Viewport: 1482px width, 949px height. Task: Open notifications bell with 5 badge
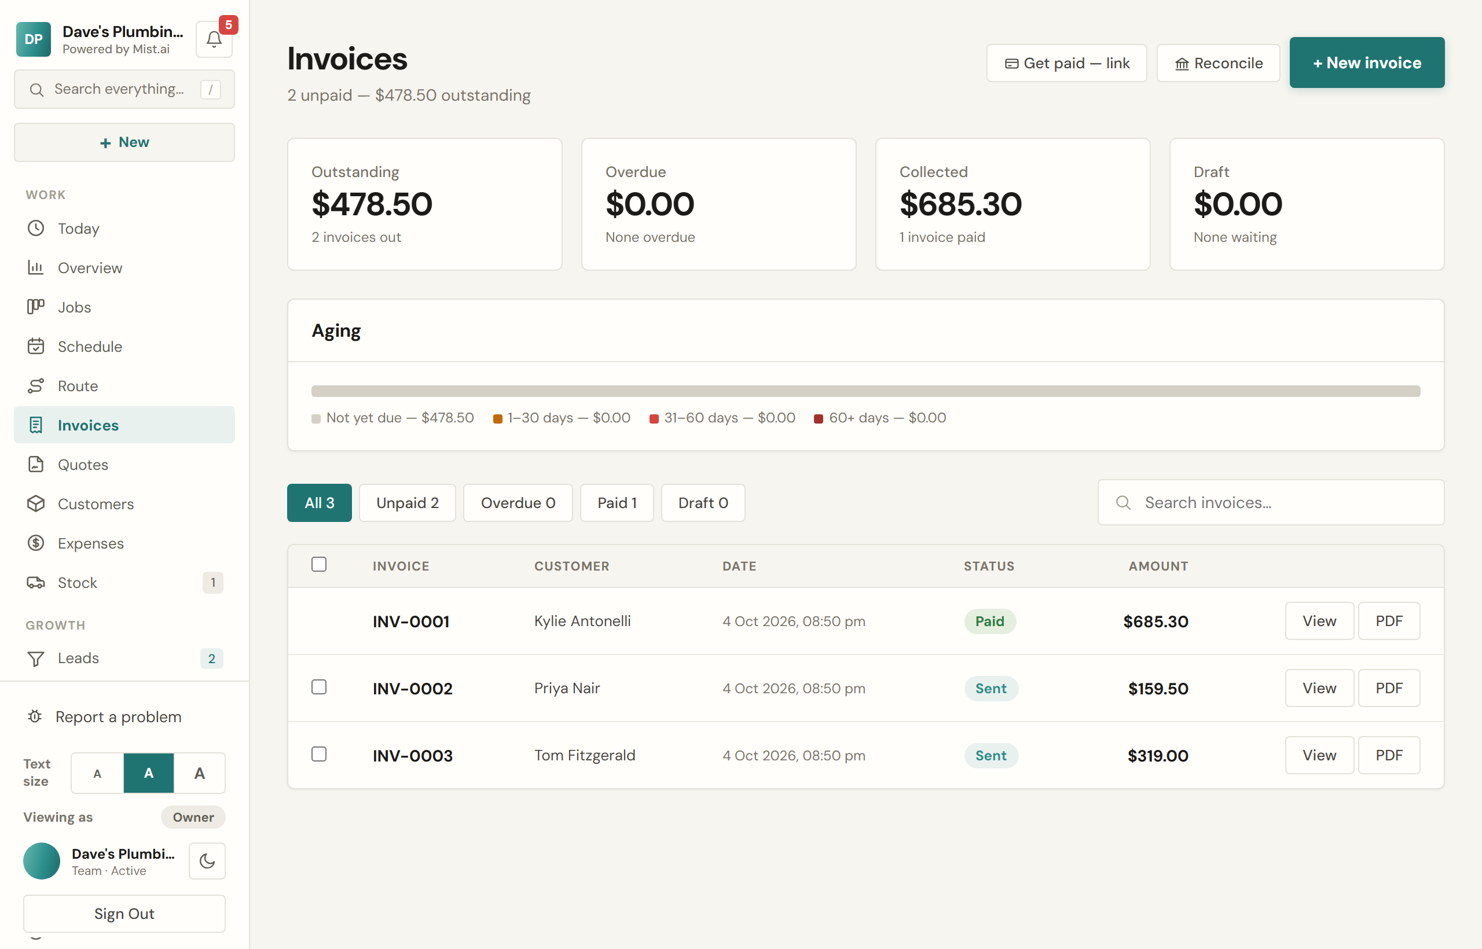pyautogui.click(x=214, y=39)
